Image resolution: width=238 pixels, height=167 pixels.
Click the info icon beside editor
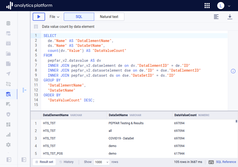tap(233, 71)
